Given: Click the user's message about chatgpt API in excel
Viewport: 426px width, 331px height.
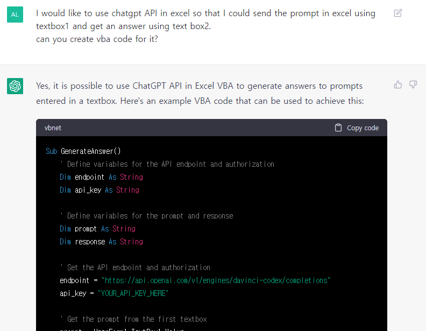Looking at the screenshot, I should coord(205,26).
